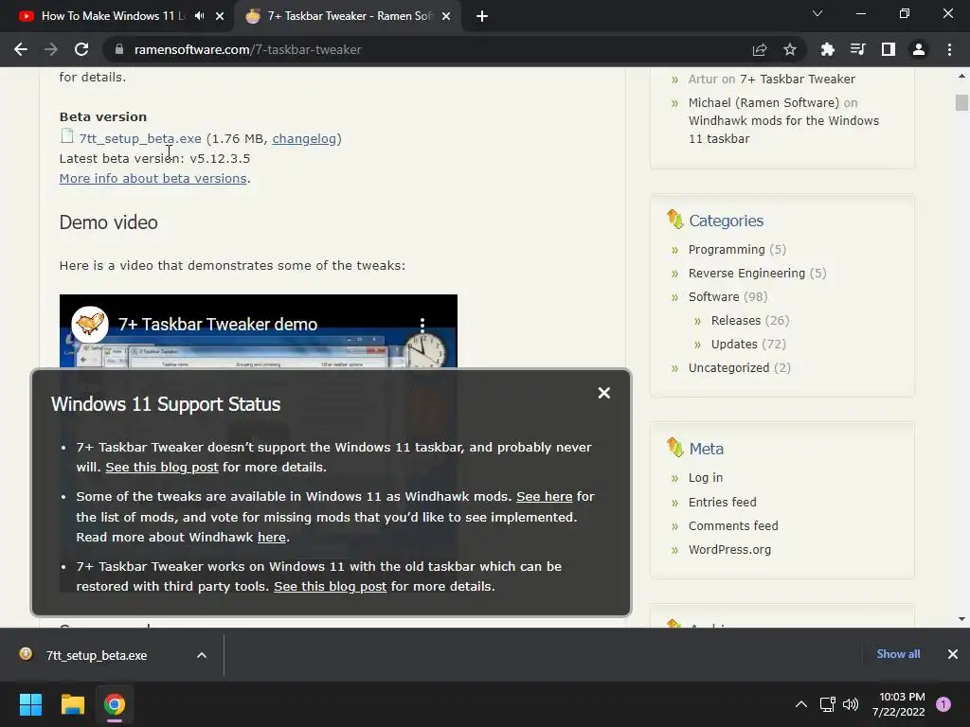The height and width of the screenshot is (727, 970).
Task: Click the address bar URL
Action: pos(247,49)
